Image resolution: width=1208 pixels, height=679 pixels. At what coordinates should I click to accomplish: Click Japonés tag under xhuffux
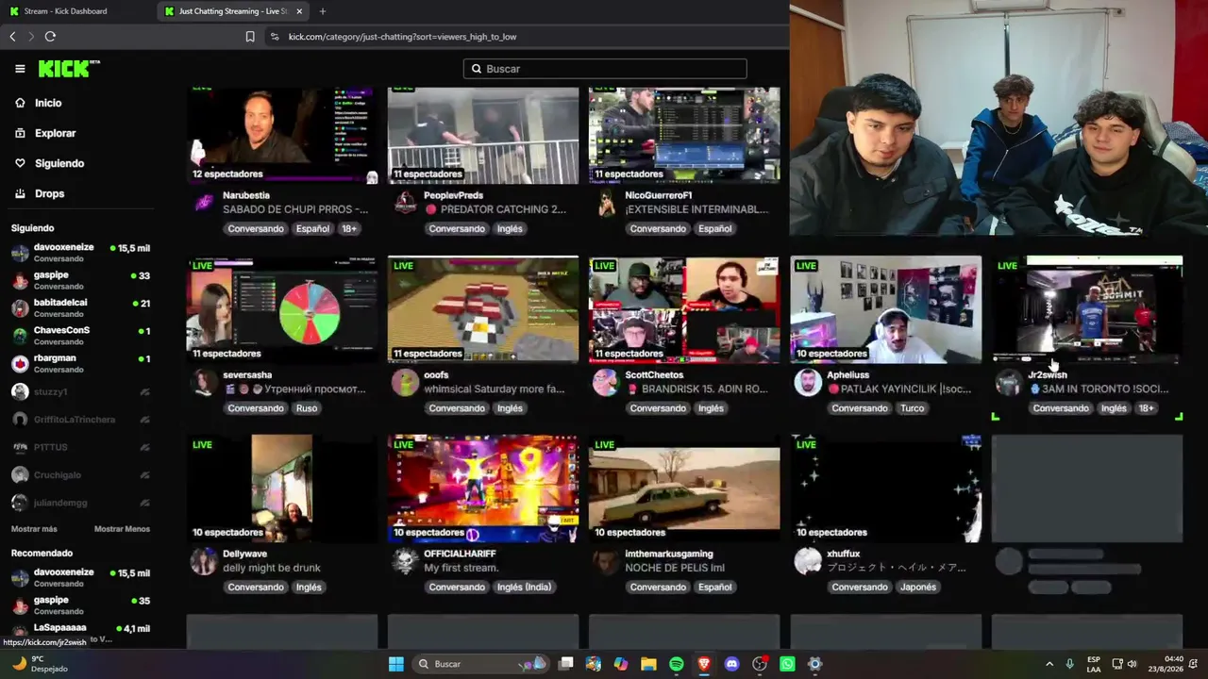pos(918,588)
